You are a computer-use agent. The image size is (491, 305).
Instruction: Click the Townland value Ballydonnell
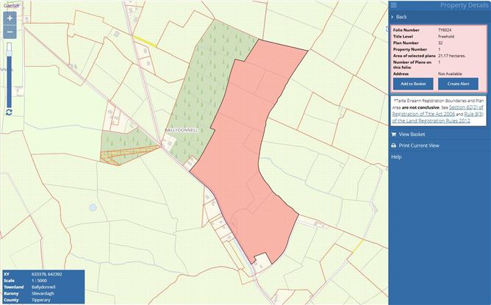(x=43, y=287)
